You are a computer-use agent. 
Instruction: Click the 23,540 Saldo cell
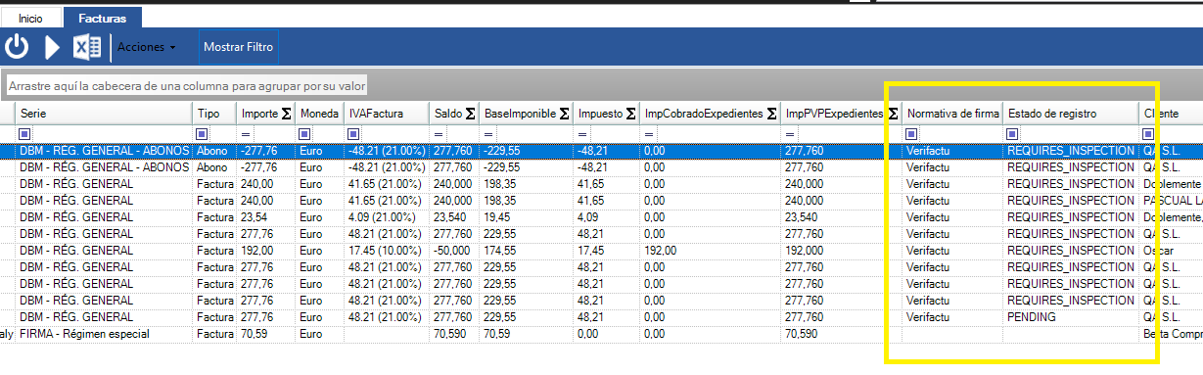(x=453, y=217)
